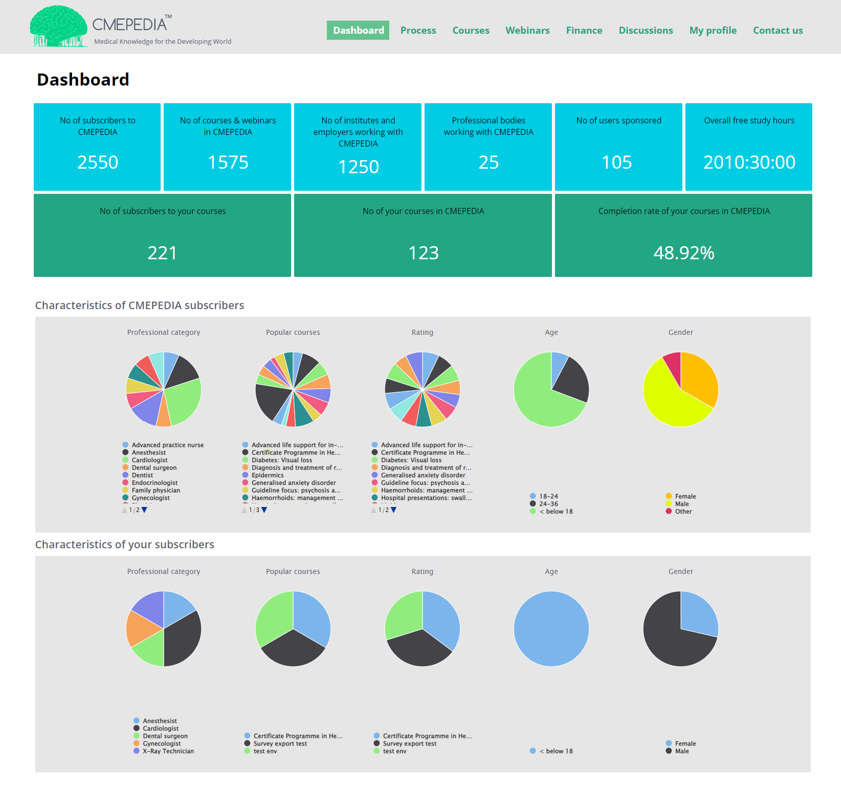Click the No of your courses card showing 123
This screenshot has height=796, width=841.
click(423, 235)
